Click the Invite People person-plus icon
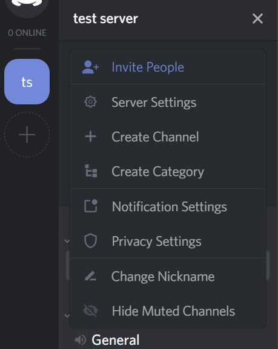278x349 pixels. [90, 67]
